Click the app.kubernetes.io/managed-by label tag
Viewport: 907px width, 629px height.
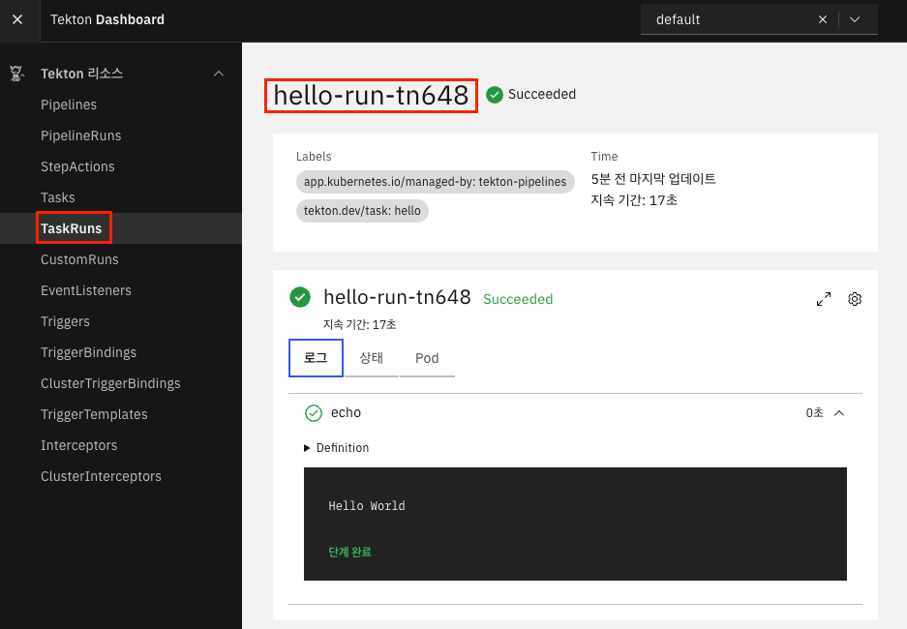click(435, 182)
